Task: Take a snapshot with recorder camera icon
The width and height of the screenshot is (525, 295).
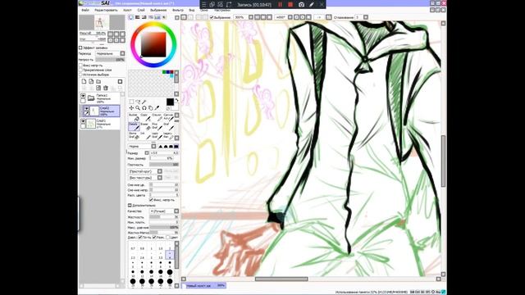Action: tap(301, 4)
